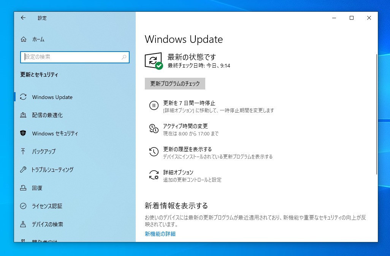Click the 新着情報を表示する heading
Screen dimensions: 390x256
point(176,206)
